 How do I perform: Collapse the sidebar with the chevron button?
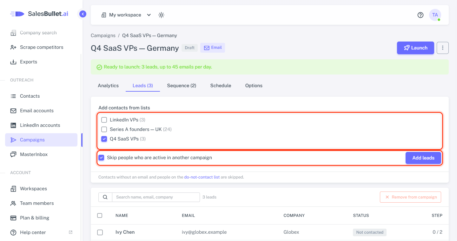click(83, 14)
